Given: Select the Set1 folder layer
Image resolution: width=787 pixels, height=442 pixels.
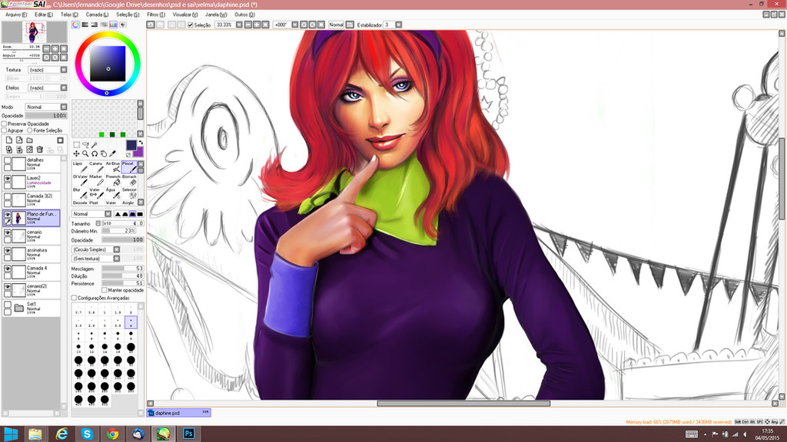Looking at the screenshot, I should coord(31,307).
